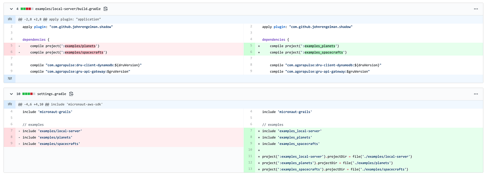Collapse the settings.gradle file diff
The height and width of the screenshot is (176, 486).
tap(12, 94)
